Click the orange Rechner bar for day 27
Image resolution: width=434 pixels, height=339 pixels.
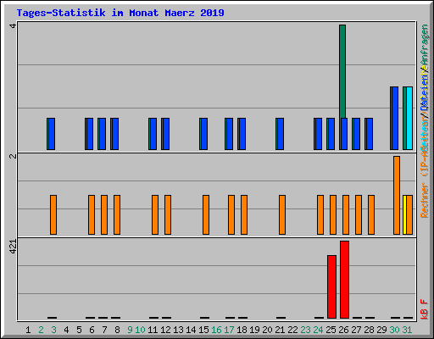[x=359, y=214]
